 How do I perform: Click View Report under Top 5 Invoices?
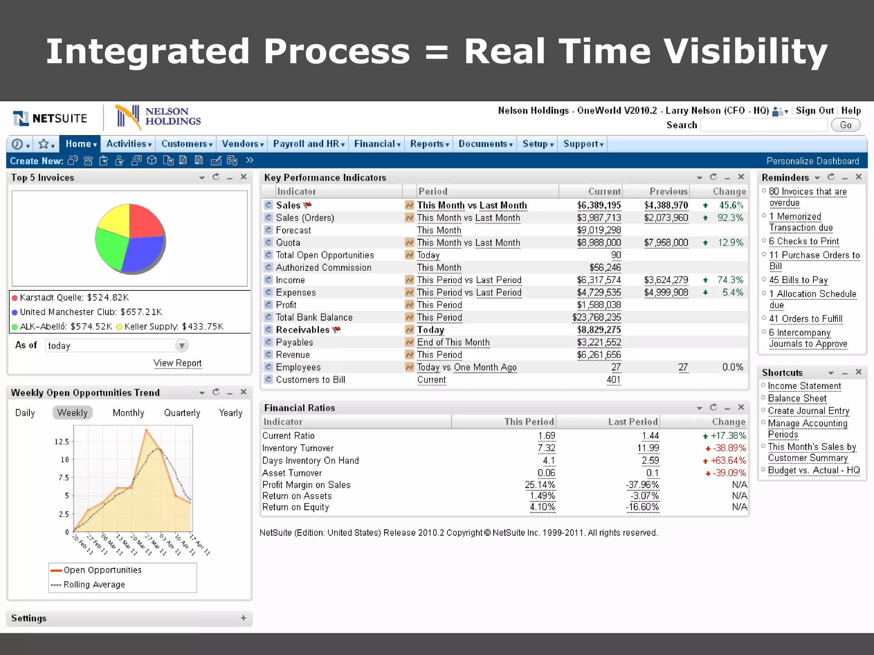click(178, 363)
